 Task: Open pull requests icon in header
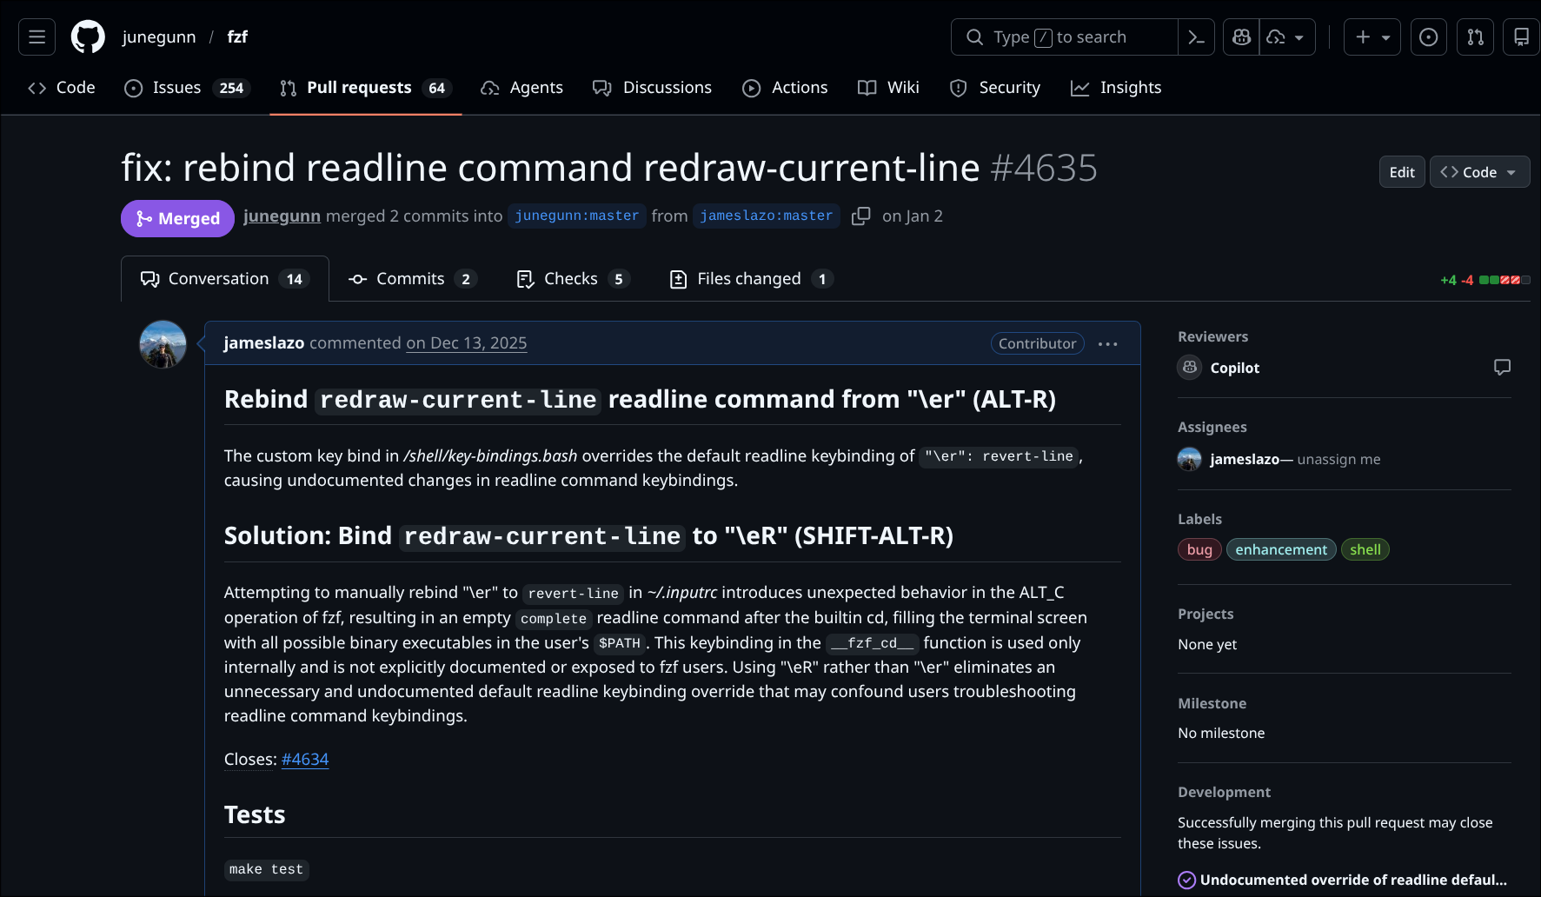click(x=1475, y=37)
